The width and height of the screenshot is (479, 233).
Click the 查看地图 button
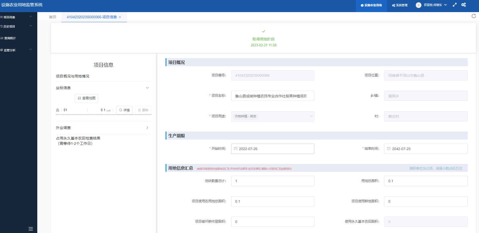(x=86, y=98)
